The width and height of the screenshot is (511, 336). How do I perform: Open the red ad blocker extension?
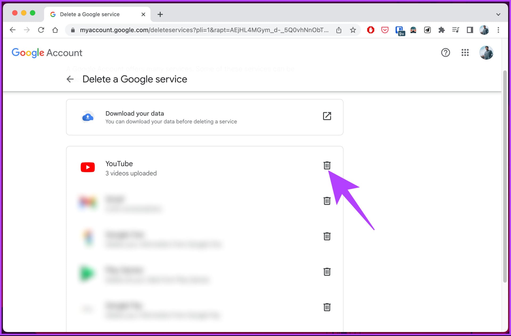pyautogui.click(x=370, y=30)
